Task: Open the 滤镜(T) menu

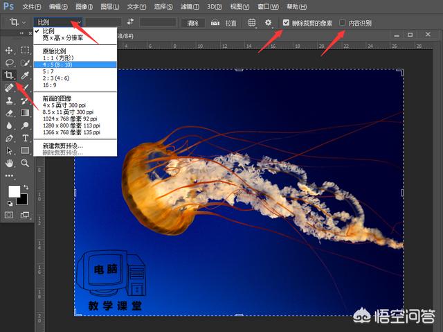Action: pyautogui.click(x=190, y=6)
